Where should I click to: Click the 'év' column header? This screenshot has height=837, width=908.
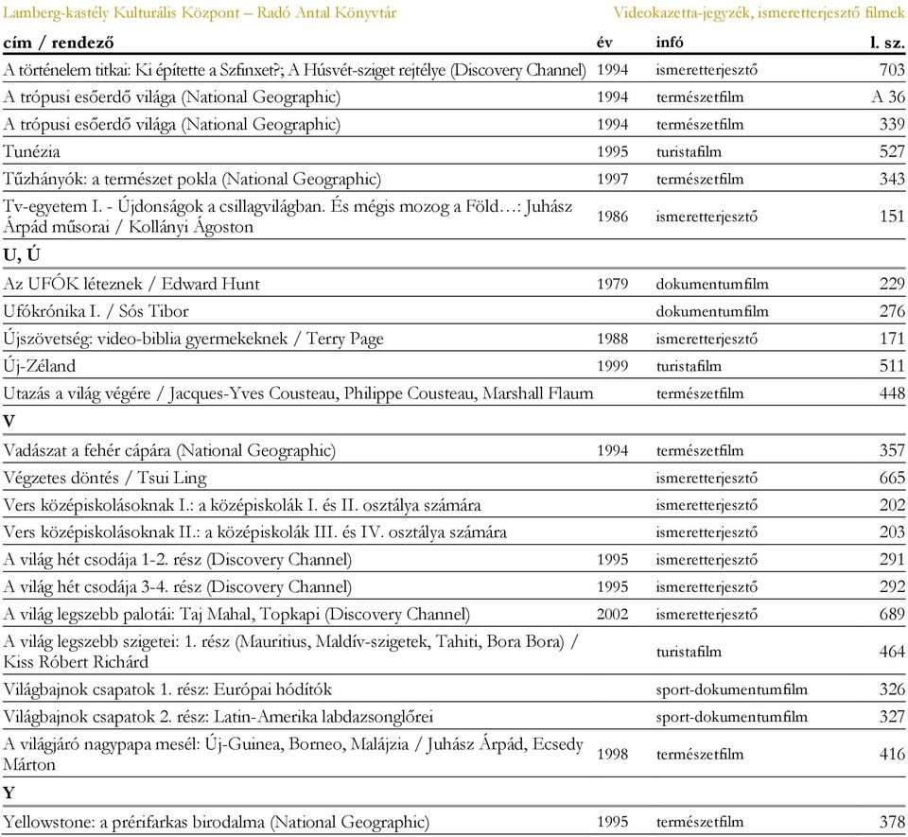pos(604,43)
